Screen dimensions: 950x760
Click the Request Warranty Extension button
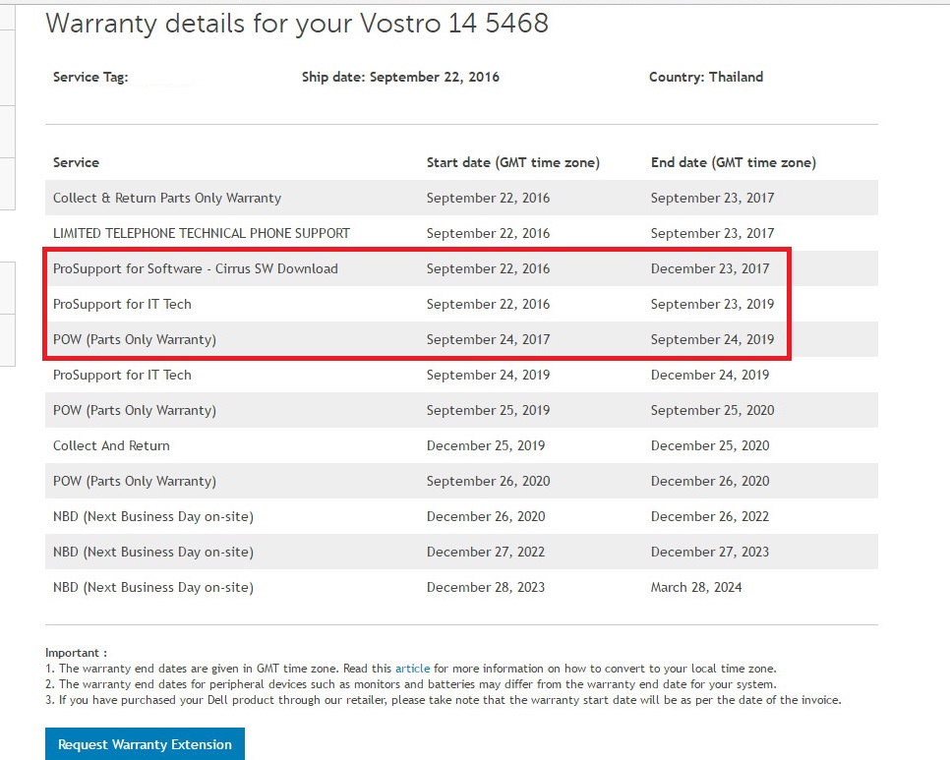point(145,744)
